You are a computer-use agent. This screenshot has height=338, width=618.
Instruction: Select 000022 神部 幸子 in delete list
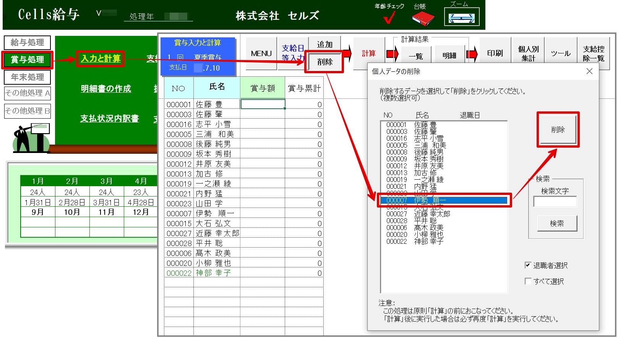pyautogui.click(x=444, y=241)
